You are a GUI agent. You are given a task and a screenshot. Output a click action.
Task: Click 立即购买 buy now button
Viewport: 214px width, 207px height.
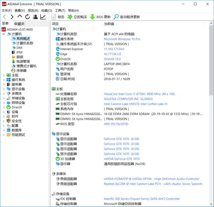point(77,17)
